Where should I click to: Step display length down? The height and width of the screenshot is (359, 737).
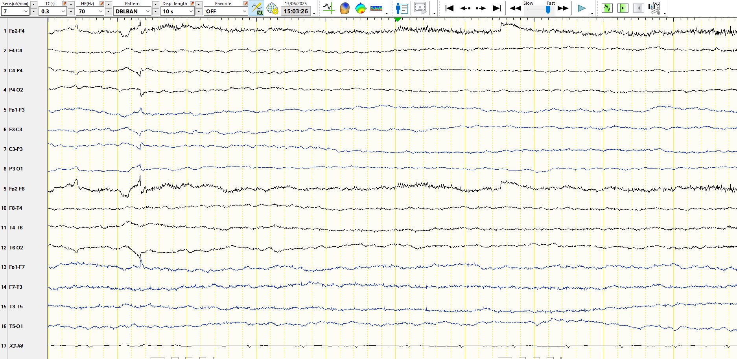click(x=199, y=12)
